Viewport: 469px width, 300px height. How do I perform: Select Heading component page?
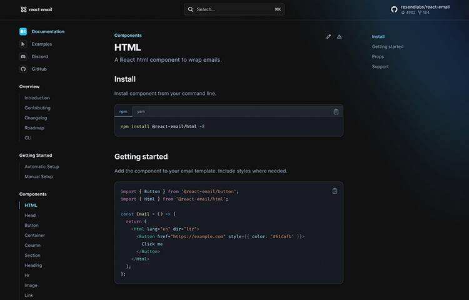point(33,266)
